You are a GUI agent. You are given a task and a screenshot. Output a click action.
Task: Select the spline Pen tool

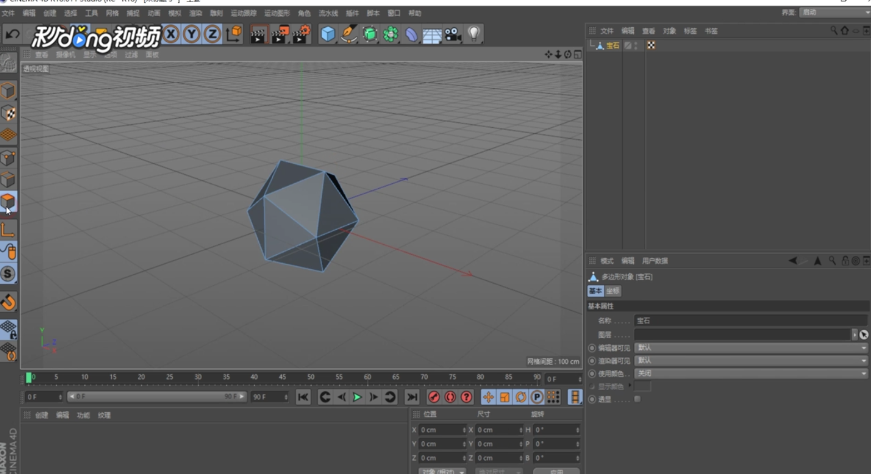(x=349, y=34)
